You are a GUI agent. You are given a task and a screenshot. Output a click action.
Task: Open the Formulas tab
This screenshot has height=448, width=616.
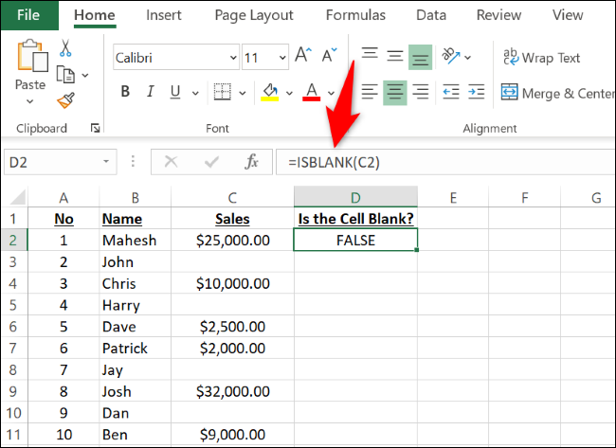click(x=355, y=15)
